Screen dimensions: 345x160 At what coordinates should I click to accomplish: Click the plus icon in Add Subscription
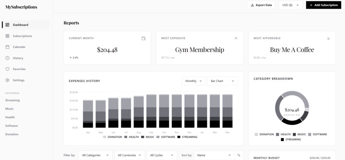coord(311,5)
